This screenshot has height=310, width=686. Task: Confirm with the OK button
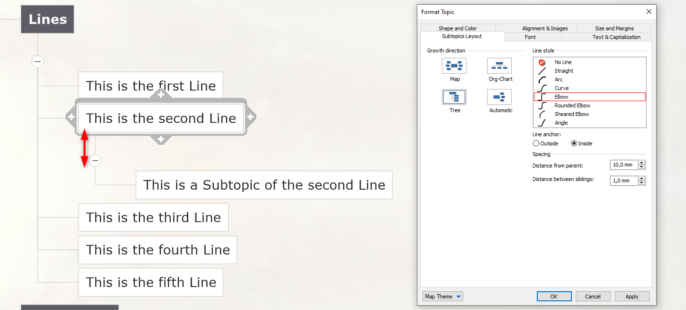[554, 297]
